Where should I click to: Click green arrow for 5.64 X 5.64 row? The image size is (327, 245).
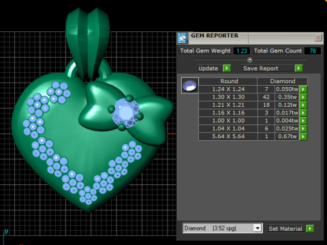(x=303, y=136)
